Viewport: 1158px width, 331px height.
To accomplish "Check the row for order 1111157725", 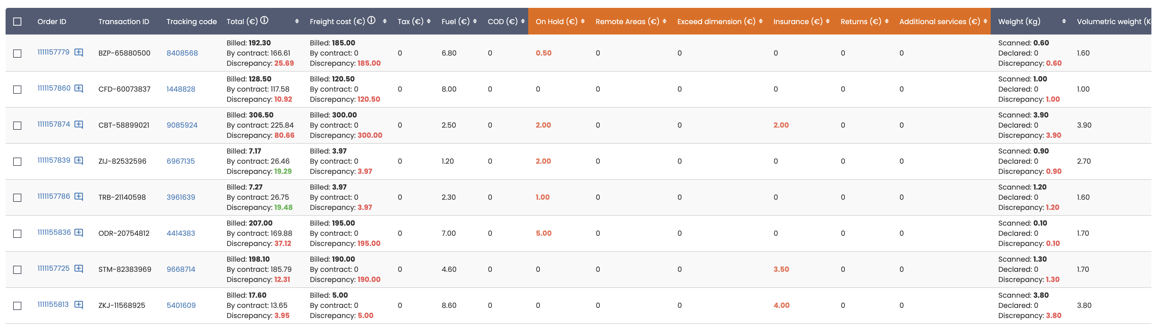I will (x=18, y=270).
